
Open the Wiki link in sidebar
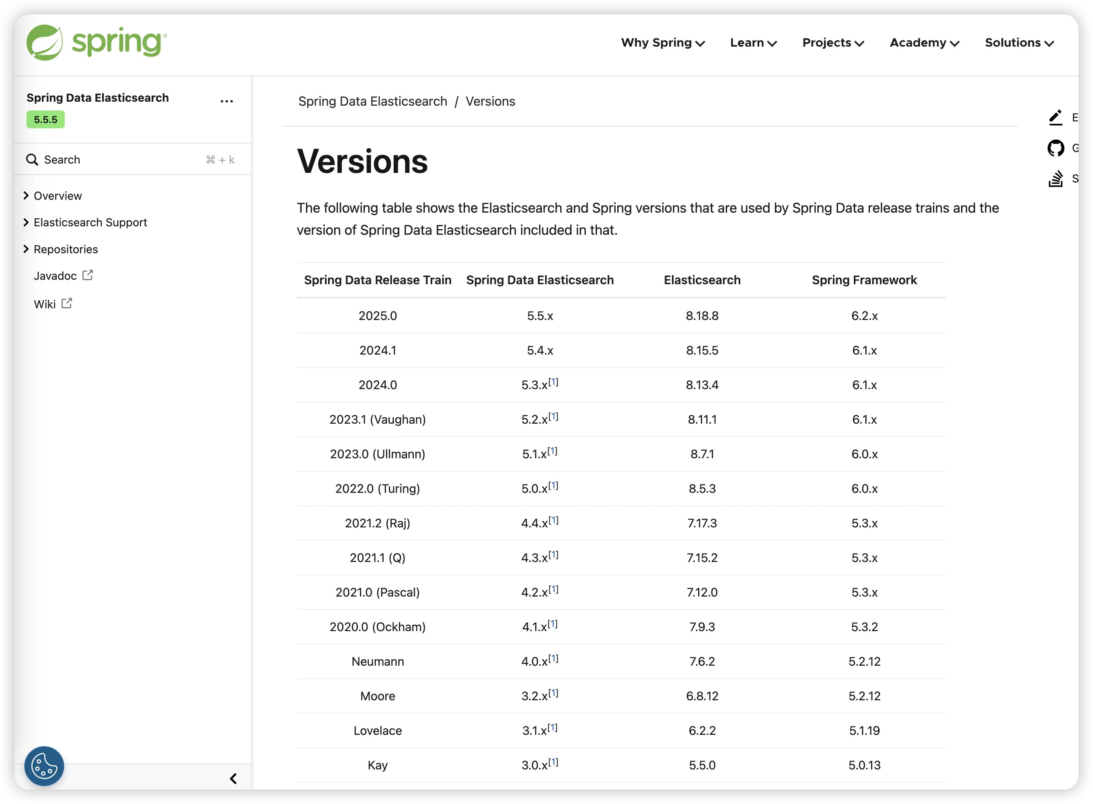45,304
